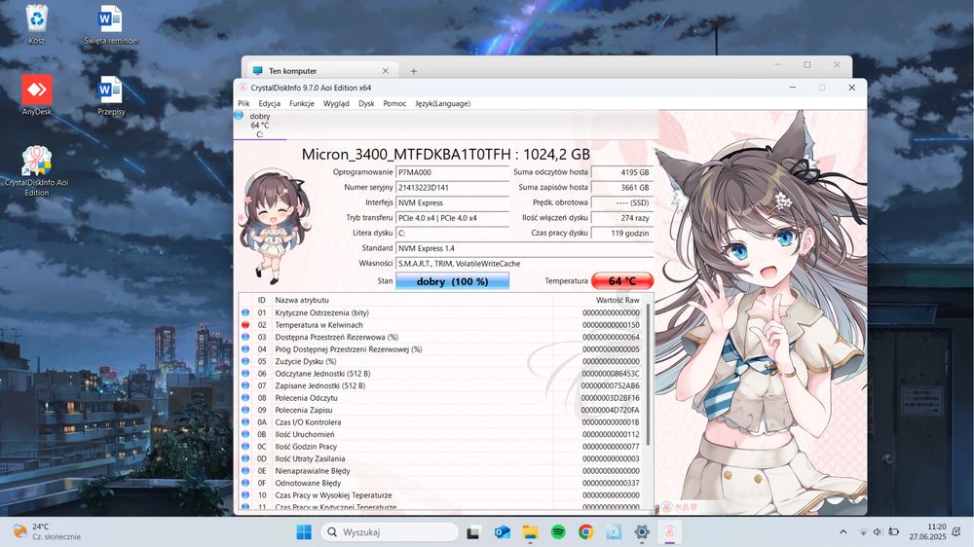Open Task View from the taskbar
This screenshot has height=547, width=974.
[x=473, y=532]
